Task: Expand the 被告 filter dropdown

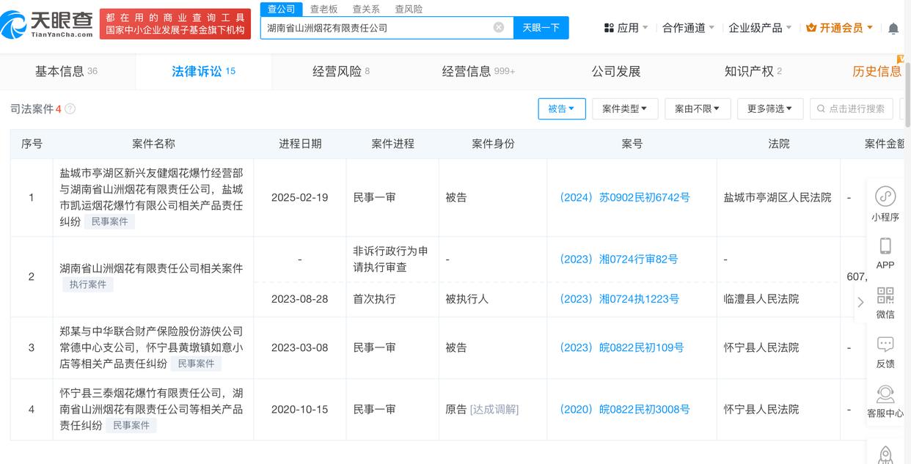Action: point(561,109)
